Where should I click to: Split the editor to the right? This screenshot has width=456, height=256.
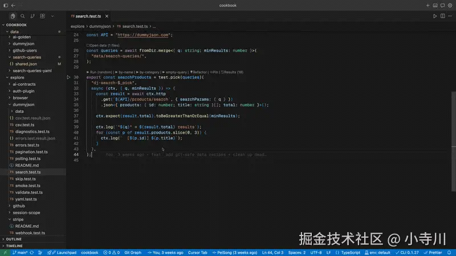point(443,16)
